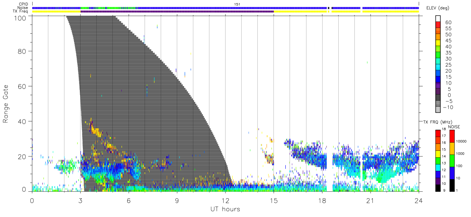The image size is (471, 217).
Task: Click the x-axis tick label "24"
Action: tap(419, 200)
